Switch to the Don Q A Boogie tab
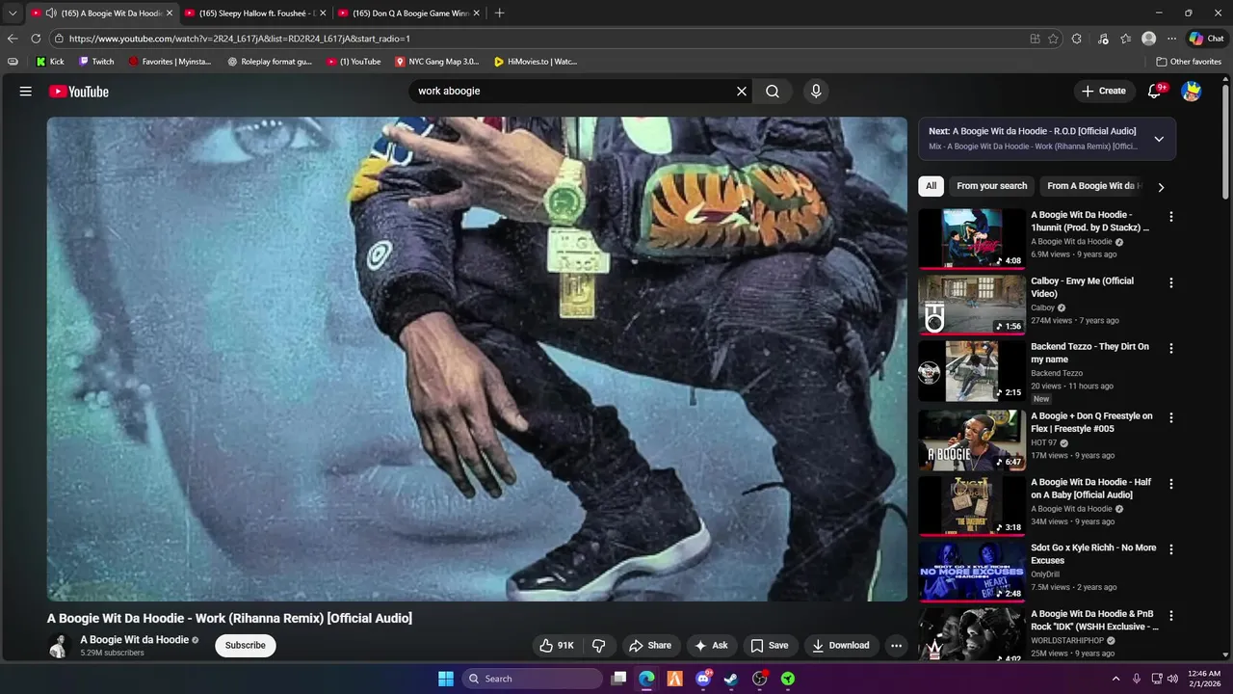The width and height of the screenshot is (1233, 694). point(408,13)
